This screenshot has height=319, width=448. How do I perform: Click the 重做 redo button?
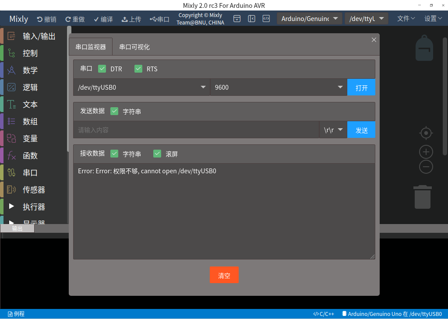click(75, 19)
